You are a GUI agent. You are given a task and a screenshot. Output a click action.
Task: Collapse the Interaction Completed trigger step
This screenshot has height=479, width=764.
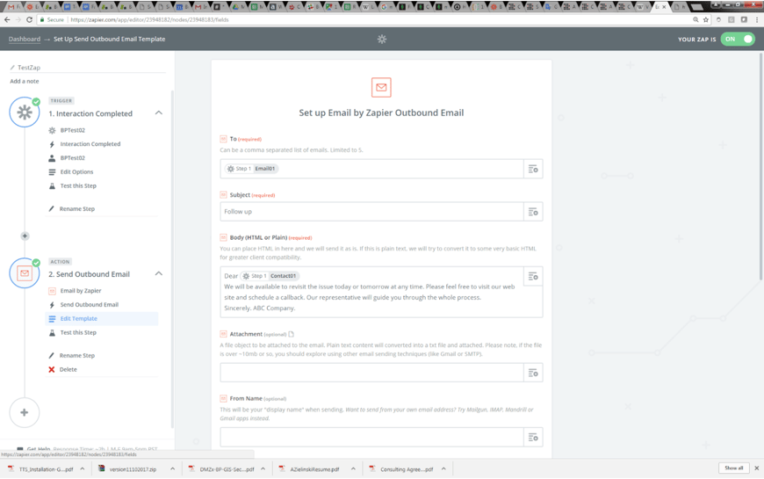159,113
